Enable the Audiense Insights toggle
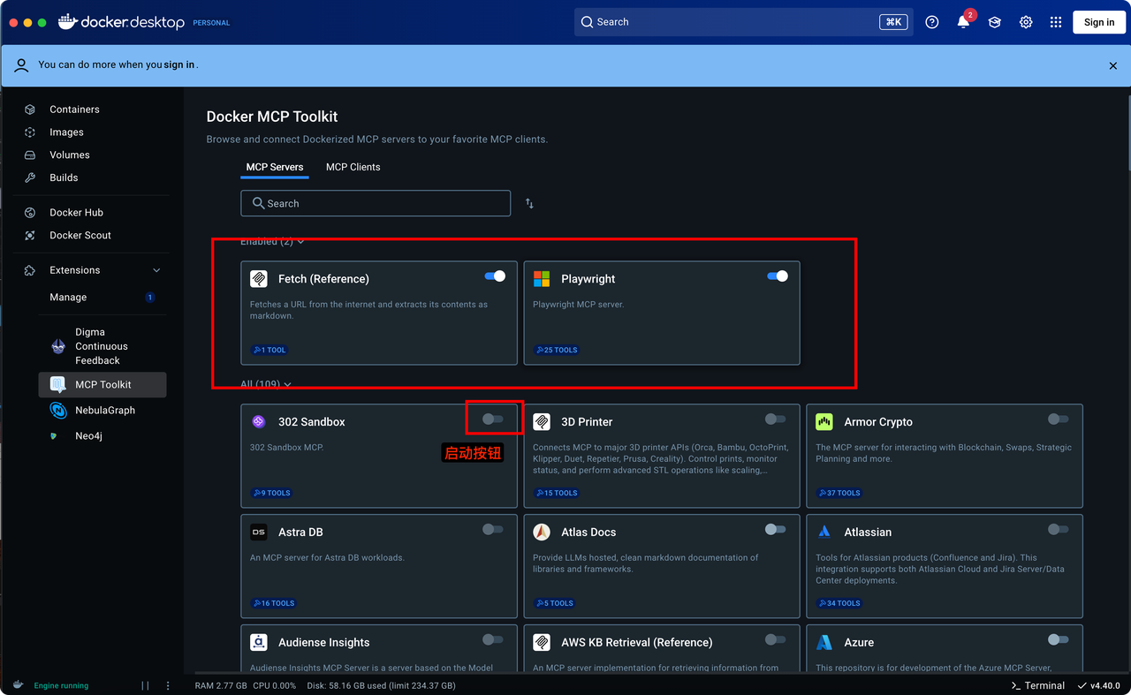 pyautogui.click(x=493, y=639)
